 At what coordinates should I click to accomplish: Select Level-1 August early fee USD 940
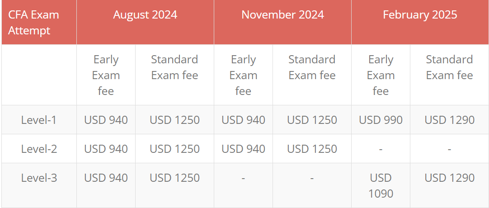(x=106, y=120)
